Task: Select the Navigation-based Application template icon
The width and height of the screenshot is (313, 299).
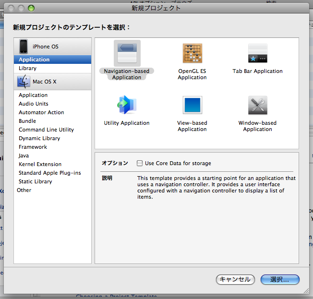Action: point(127,53)
